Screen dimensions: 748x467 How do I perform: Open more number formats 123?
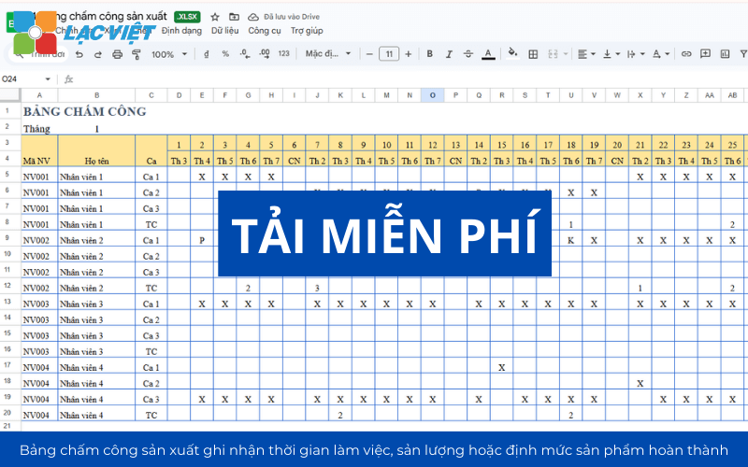pyautogui.click(x=284, y=54)
